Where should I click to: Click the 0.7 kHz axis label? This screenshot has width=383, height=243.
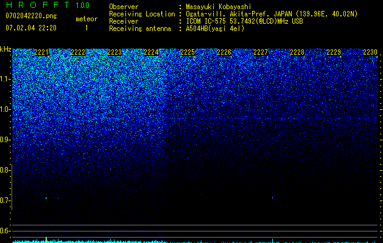pyautogui.click(x=5, y=200)
